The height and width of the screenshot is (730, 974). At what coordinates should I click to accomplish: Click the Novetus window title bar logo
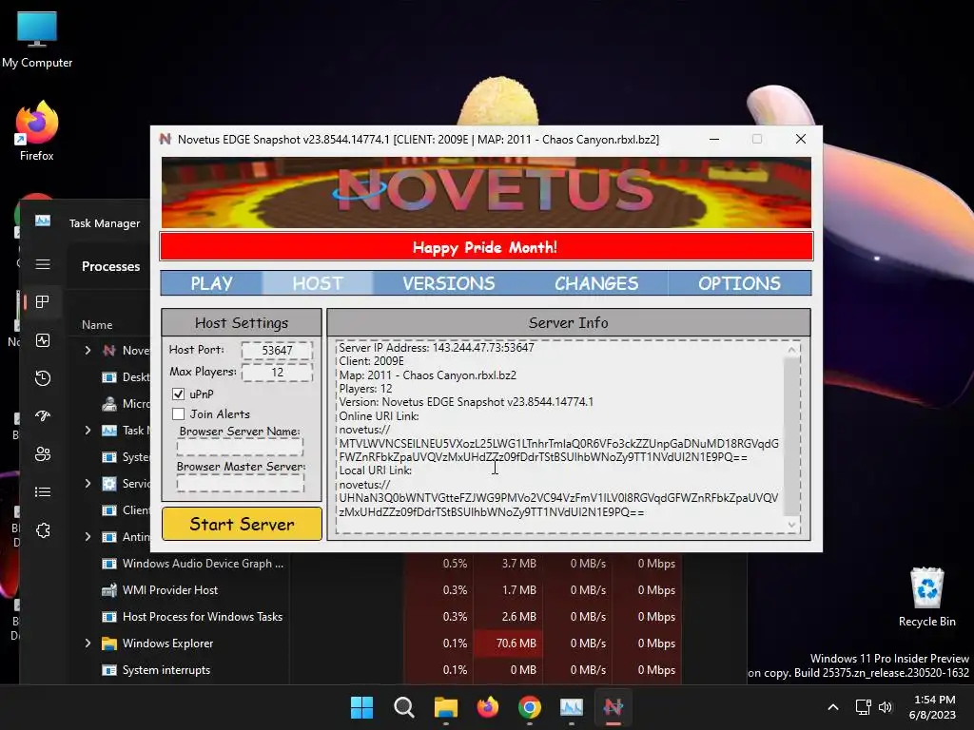tap(166, 139)
